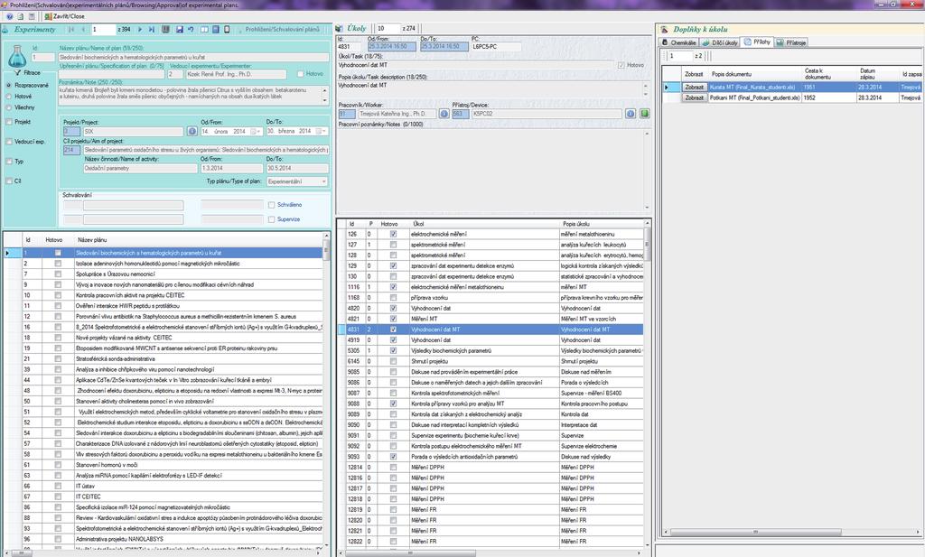Open info icon next to device K5PC02
Viewport: 925px width, 557px height.
[630, 114]
